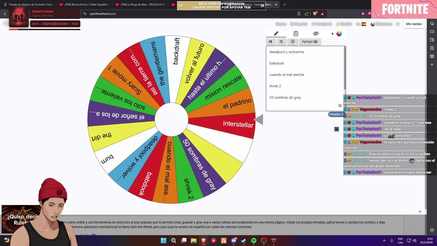Add a sidebar item with the plus icon
The height and width of the screenshot is (246, 437).
[x=432, y=65]
